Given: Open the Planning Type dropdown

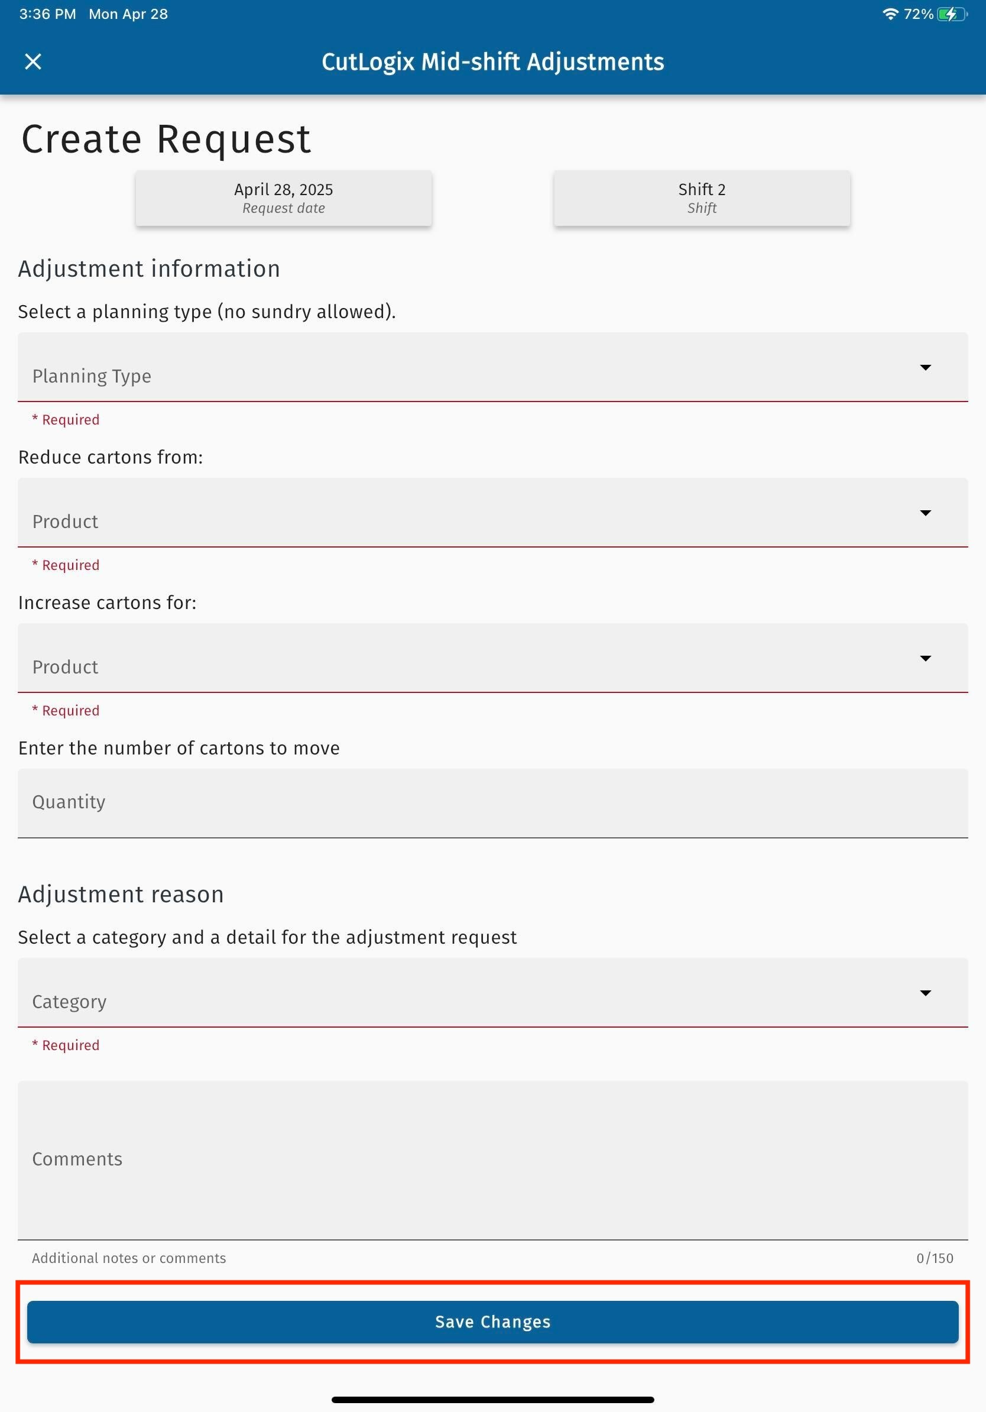Looking at the screenshot, I should (467, 368).
